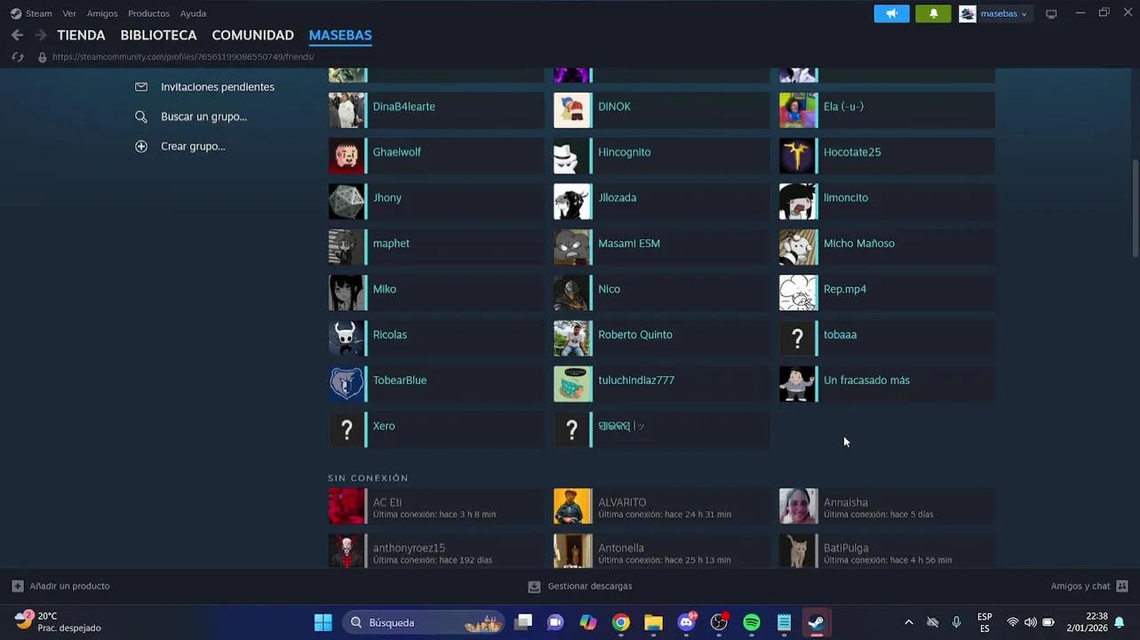Open the Productos menu
Viewport: 1140px width, 640px height.
point(148,13)
